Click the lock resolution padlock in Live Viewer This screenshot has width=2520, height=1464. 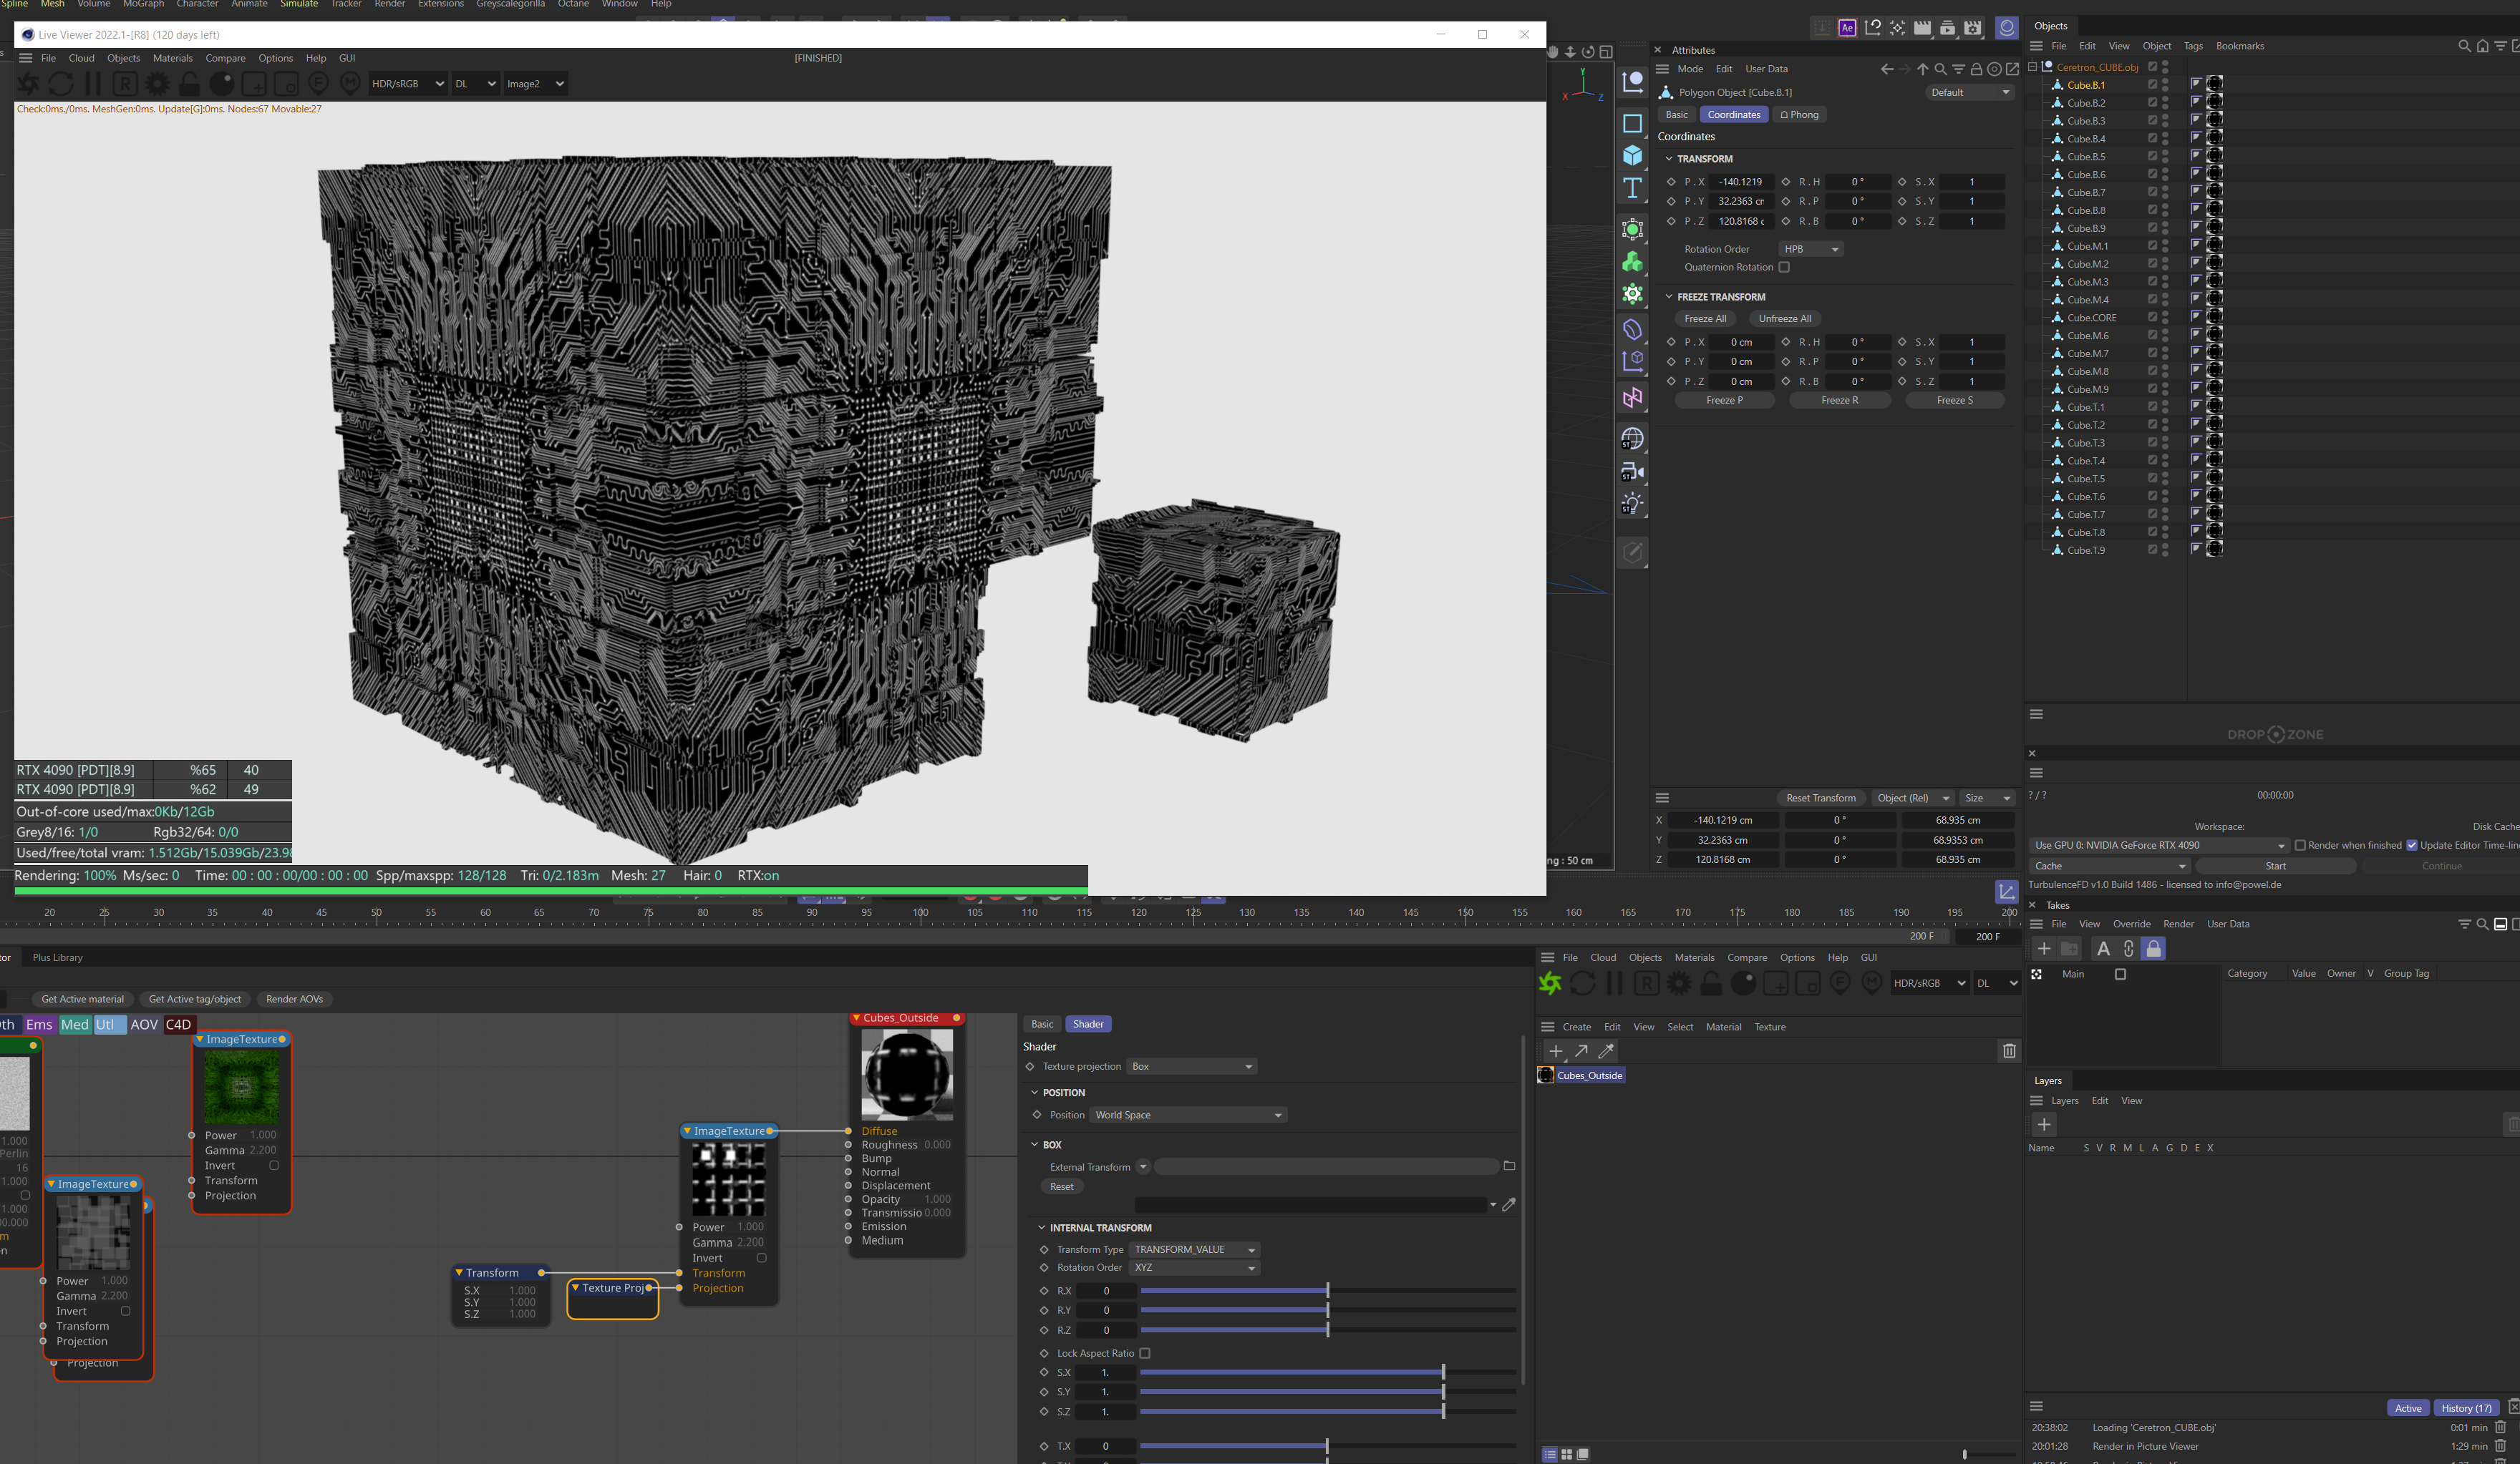point(189,84)
